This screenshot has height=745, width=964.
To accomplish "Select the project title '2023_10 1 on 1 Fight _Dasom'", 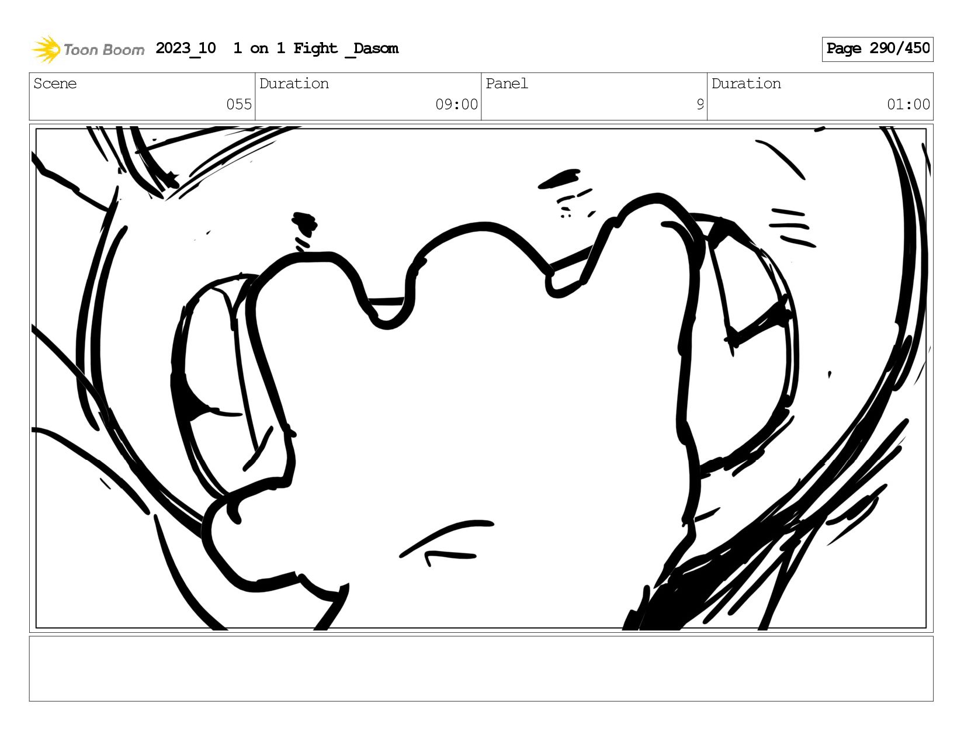I will click(277, 48).
